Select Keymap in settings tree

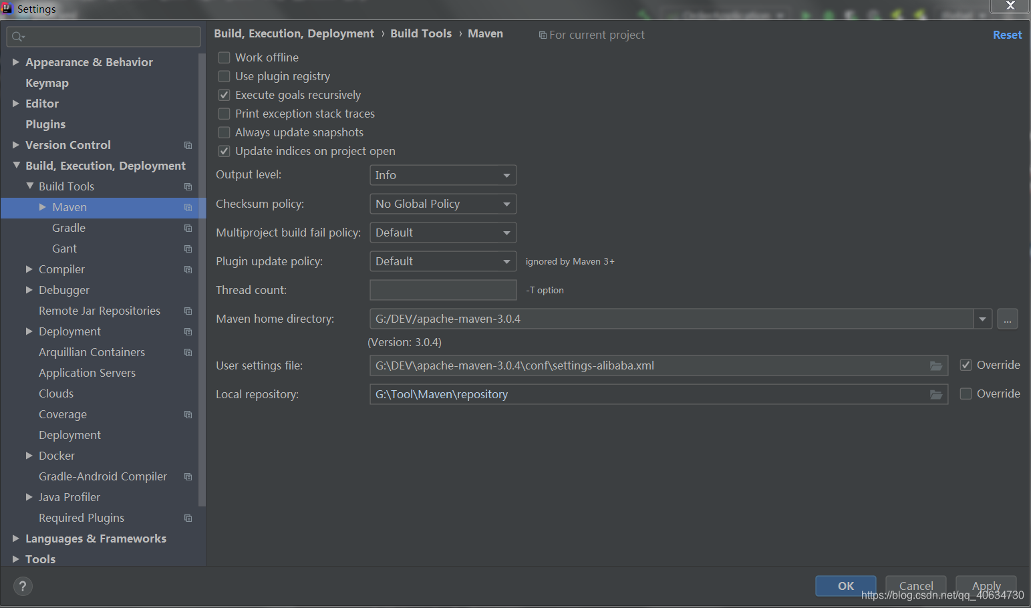click(x=47, y=83)
